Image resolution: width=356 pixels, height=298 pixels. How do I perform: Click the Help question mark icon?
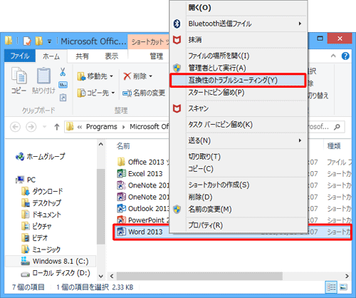[345, 56]
